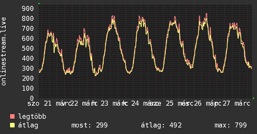Click the 800 y-axis label
The image size is (257, 134).
[28, 18]
